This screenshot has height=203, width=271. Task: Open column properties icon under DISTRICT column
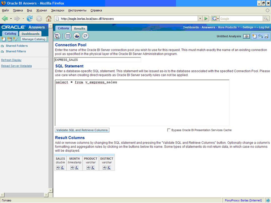[x=104, y=168]
